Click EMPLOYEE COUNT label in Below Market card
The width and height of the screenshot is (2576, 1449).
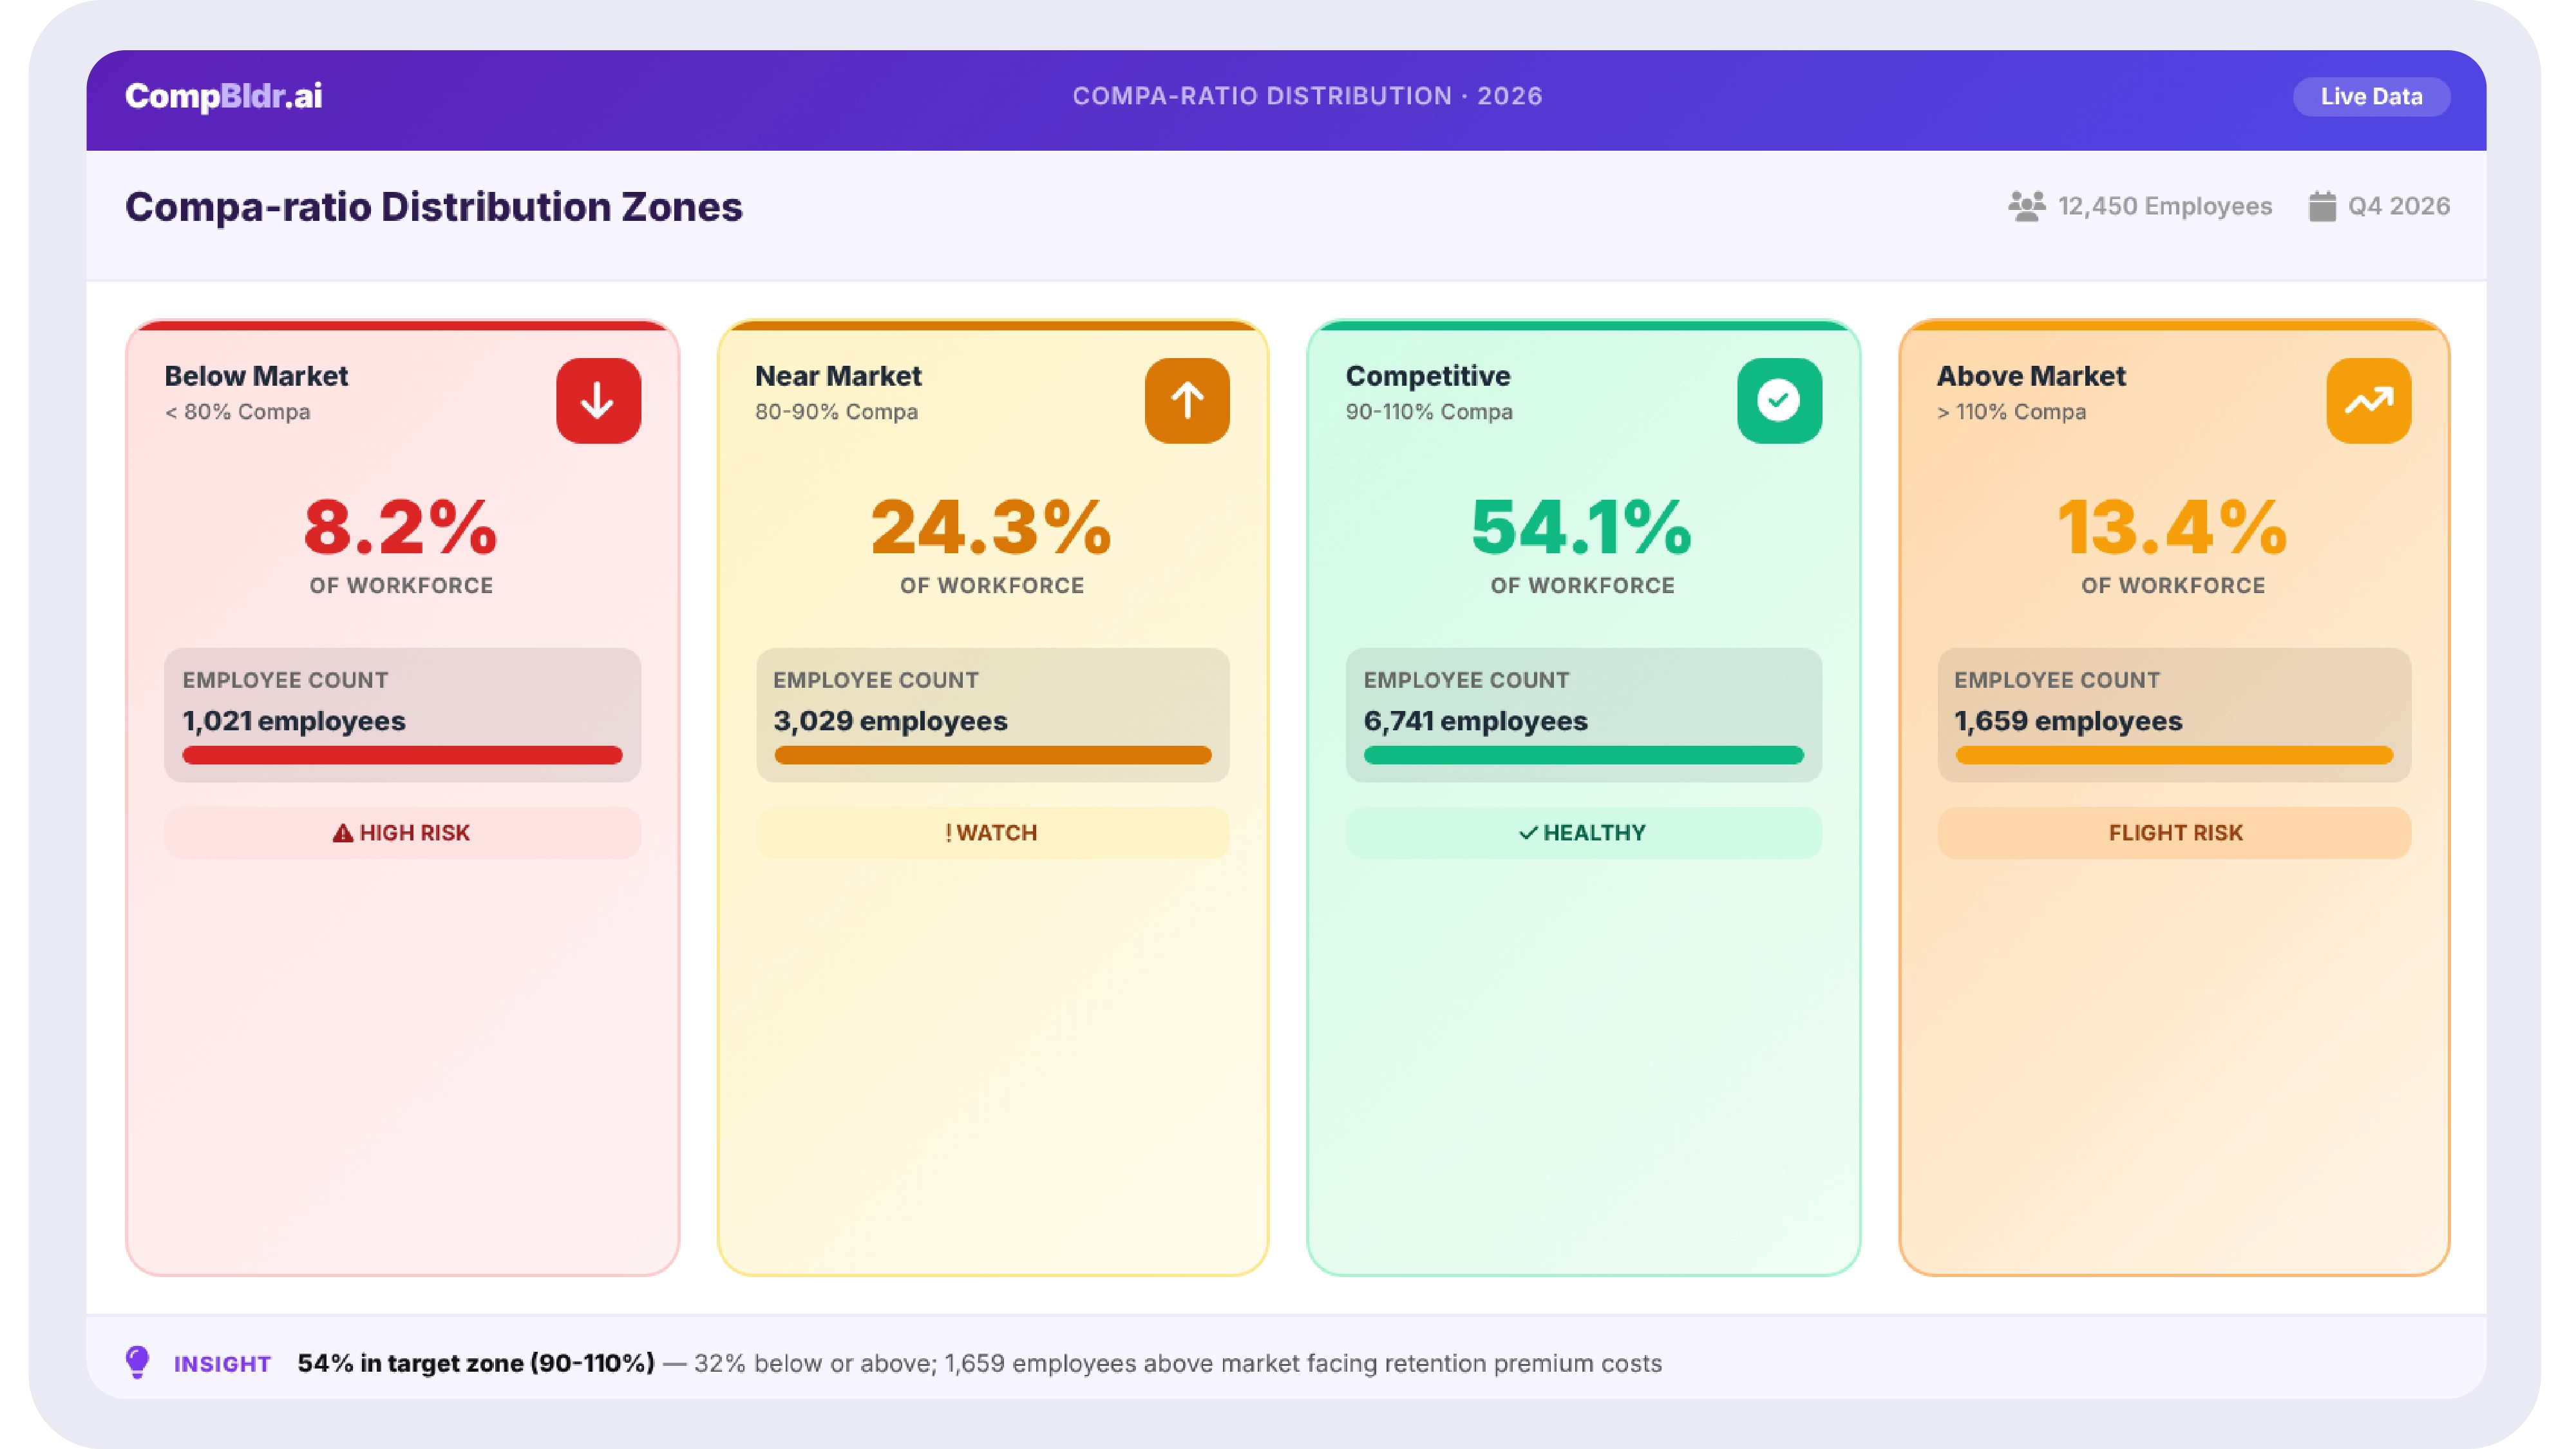[x=285, y=680]
